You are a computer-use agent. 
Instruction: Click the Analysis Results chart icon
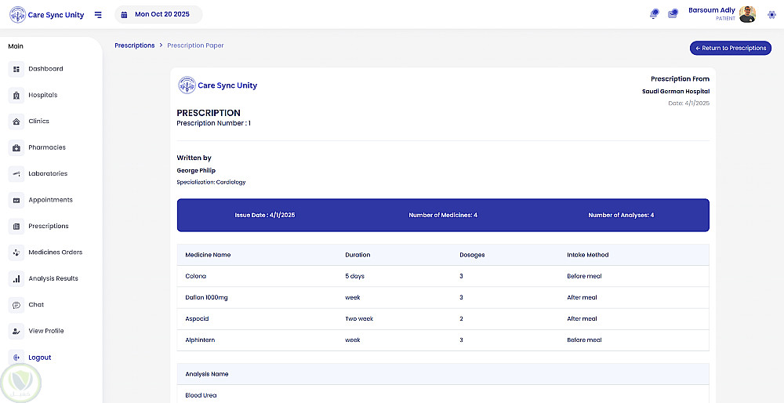16,279
